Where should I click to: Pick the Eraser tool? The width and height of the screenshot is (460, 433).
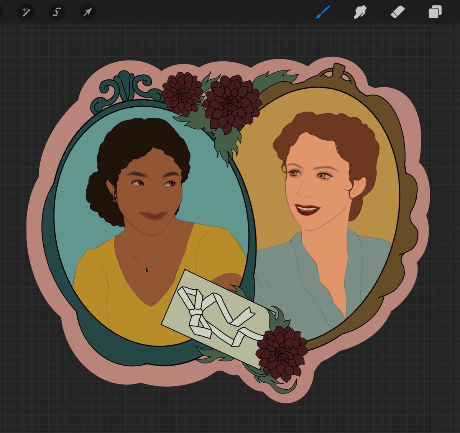coord(398,12)
